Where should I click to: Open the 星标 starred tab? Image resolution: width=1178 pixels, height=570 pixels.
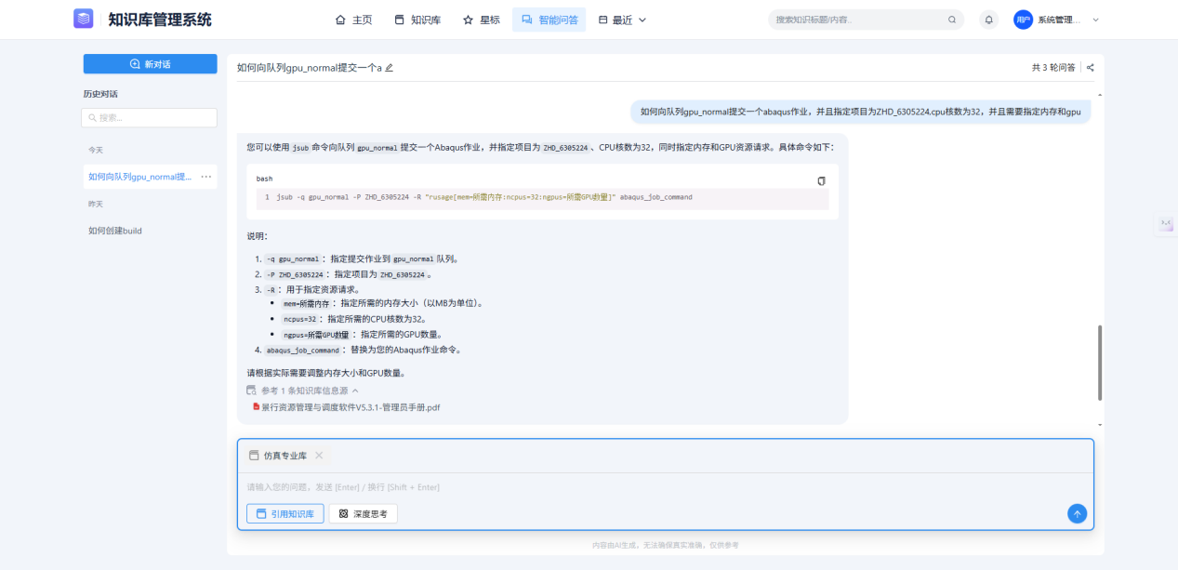(x=482, y=20)
